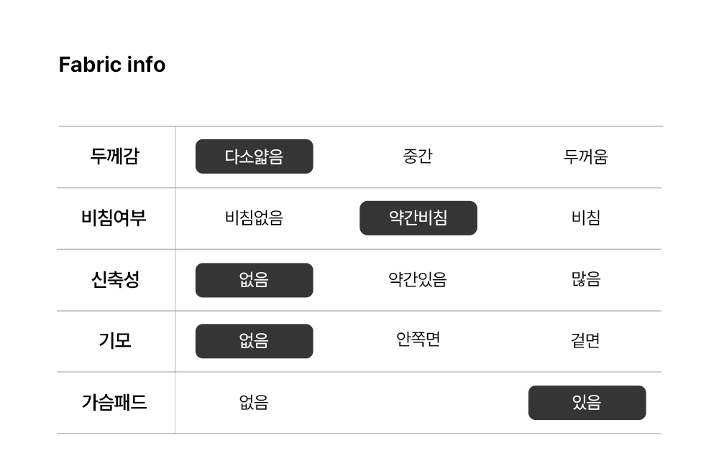Select 없음 in the 신축성 row
This screenshot has height=453, width=719.
(x=254, y=280)
